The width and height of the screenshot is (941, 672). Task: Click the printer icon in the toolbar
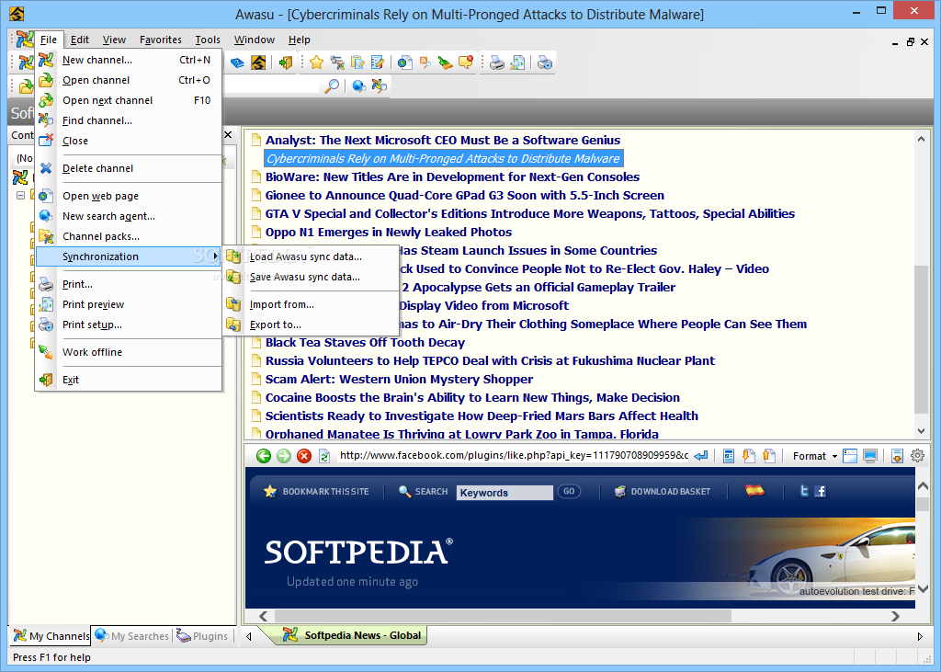click(x=497, y=63)
